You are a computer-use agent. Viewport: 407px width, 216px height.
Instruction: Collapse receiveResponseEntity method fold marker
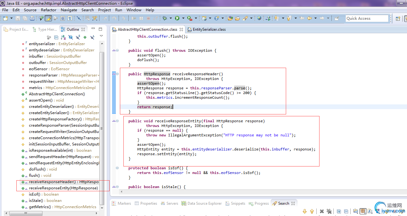click(117, 121)
